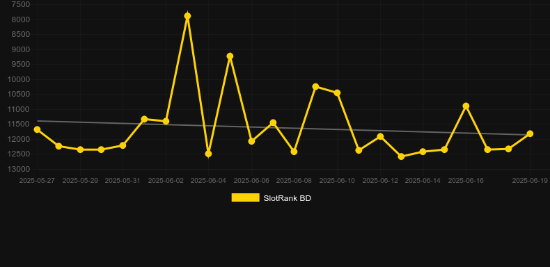This screenshot has height=267, width=550.
Task: Click the y-axis value 7500
Action: (x=21, y=5)
